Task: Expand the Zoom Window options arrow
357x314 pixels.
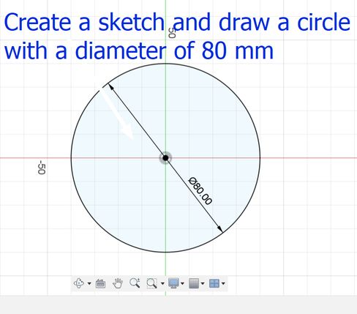Action: [162, 283]
